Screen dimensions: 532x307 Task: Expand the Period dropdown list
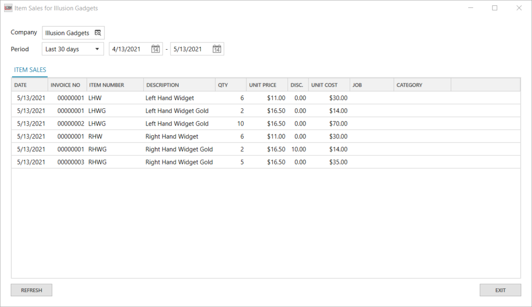pos(97,49)
